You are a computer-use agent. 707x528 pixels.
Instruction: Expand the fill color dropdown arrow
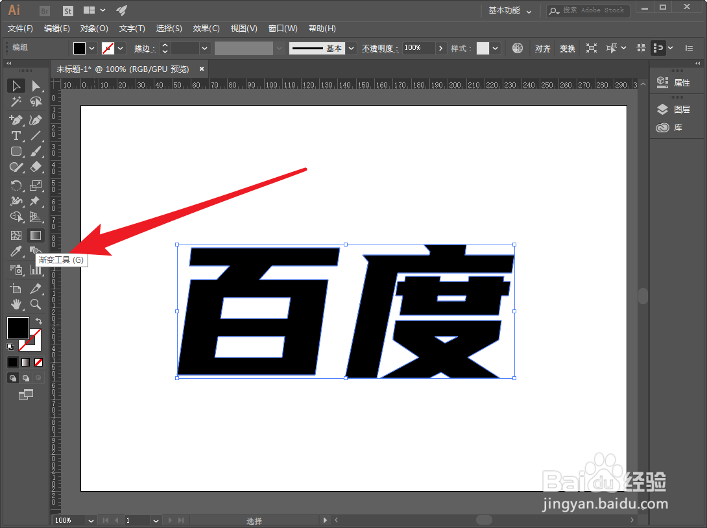tap(91, 48)
